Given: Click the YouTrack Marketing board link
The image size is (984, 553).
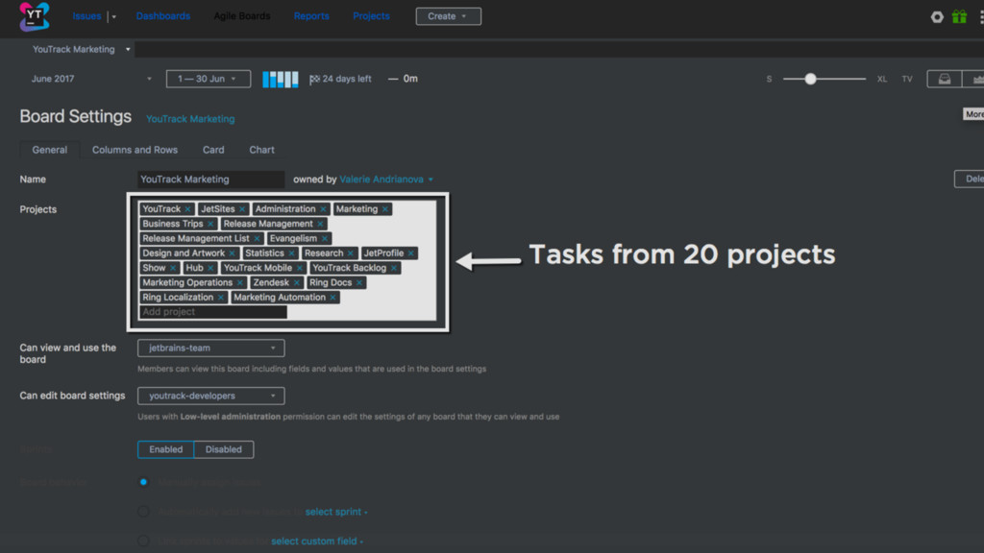Looking at the screenshot, I should tap(190, 119).
